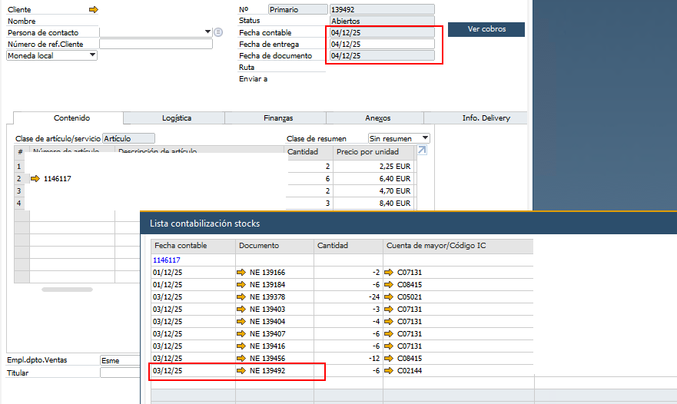Expand the Persona de contacto dropdown
This screenshot has width=677, height=404.
click(207, 32)
